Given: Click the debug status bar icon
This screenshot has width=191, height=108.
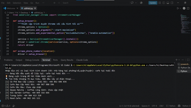Looking at the screenshot, I should coord(14,106).
